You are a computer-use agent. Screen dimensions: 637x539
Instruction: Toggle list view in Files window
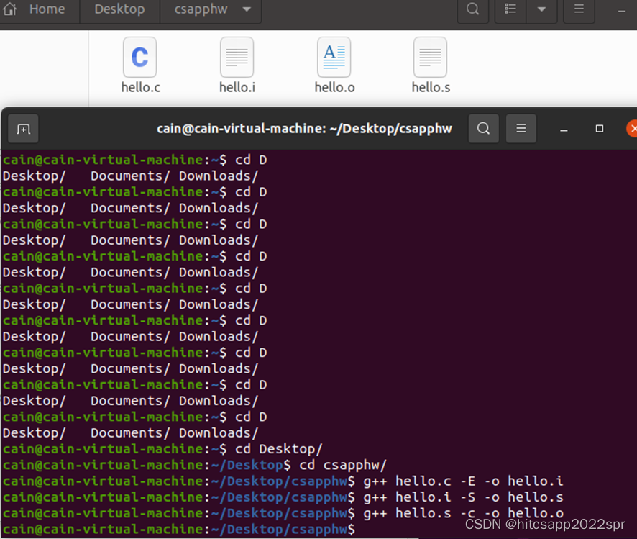(510, 9)
